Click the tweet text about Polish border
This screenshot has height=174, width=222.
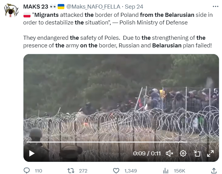pyautogui.click(x=118, y=30)
